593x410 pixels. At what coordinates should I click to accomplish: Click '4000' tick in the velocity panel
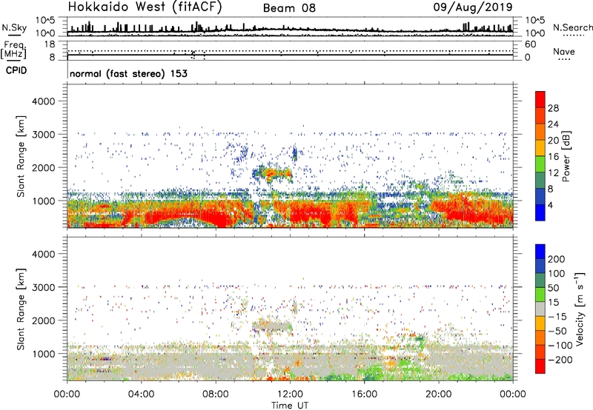click(44, 254)
